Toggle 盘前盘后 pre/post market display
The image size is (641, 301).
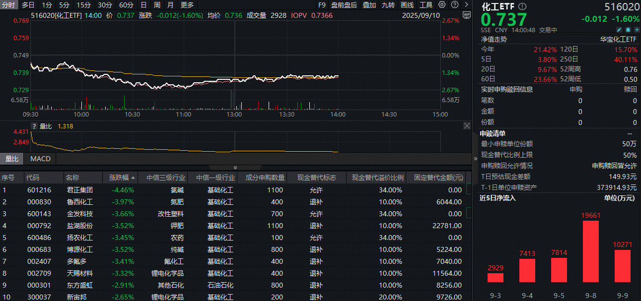[344, 5]
